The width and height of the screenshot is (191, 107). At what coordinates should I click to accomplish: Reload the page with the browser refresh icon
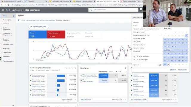(x=8, y=5)
